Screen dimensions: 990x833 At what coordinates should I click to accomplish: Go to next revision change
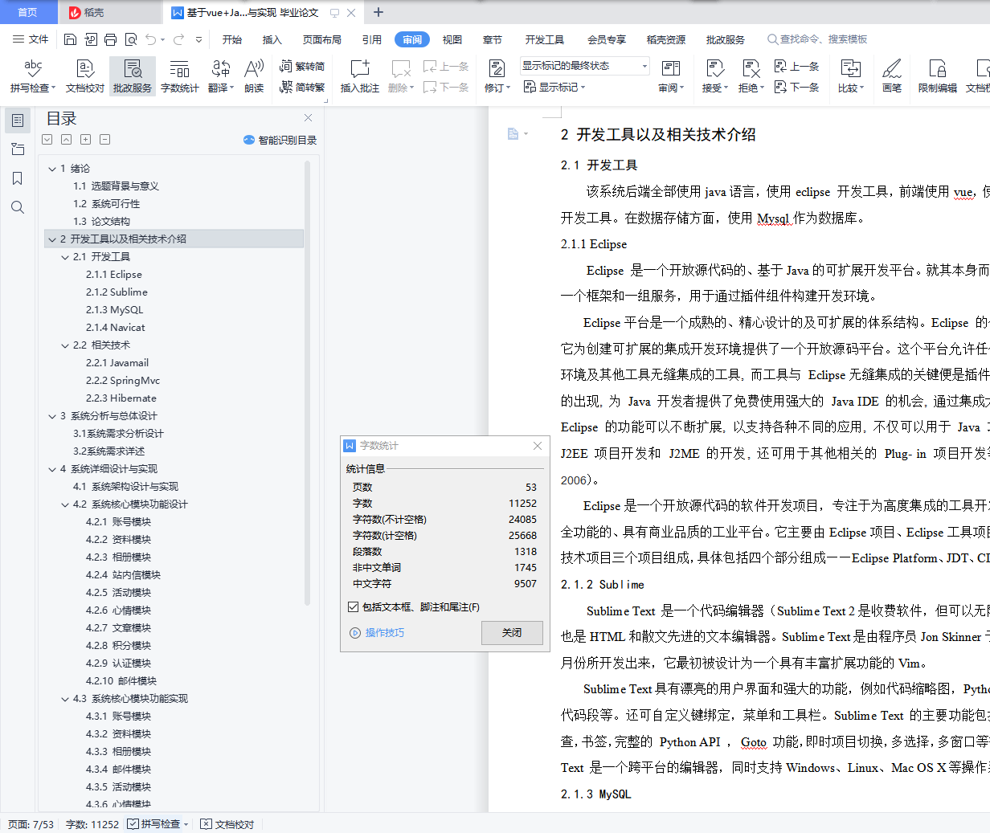click(x=796, y=87)
